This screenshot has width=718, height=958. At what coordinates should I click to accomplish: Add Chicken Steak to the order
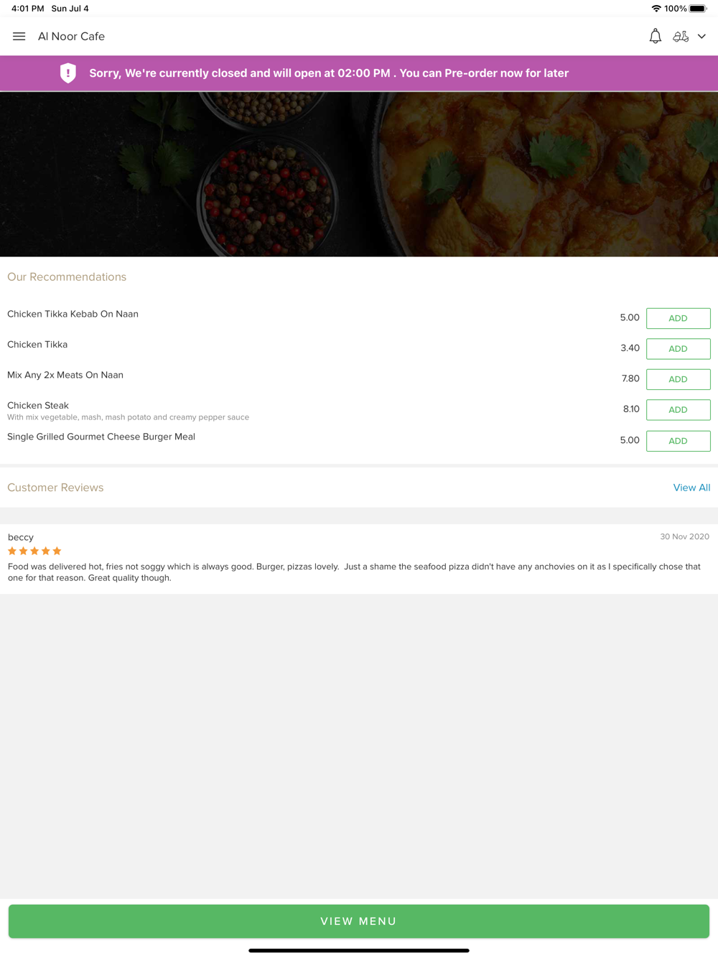678,410
